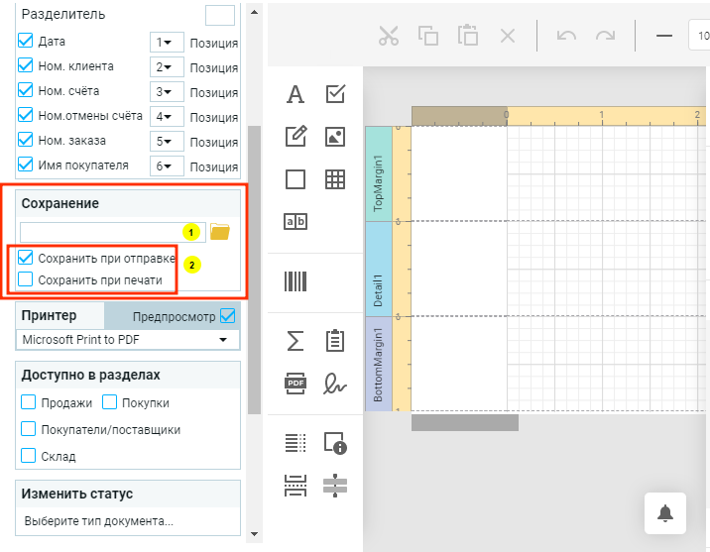Open Microsoft Print to PDF printer dropdown
The height and width of the screenshot is (552, 710).
(x=129, y=340)
